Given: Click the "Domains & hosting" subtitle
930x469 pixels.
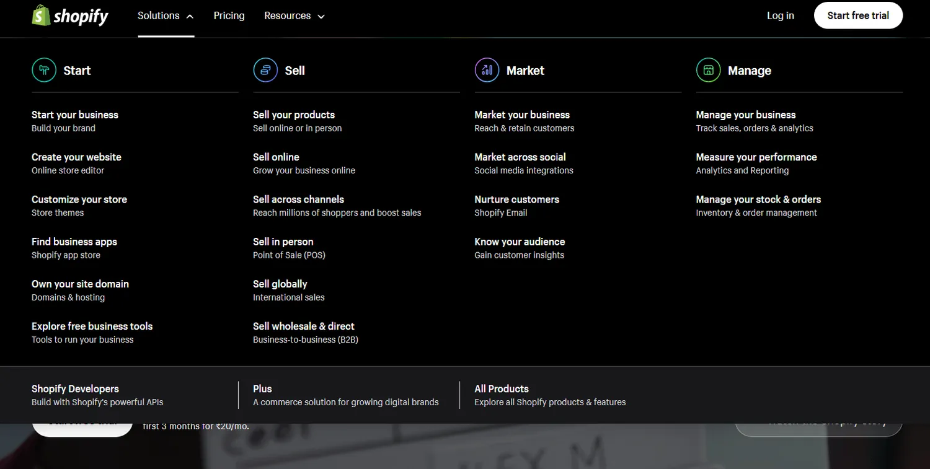Looking at the screenshot, I should click(68, 297).
